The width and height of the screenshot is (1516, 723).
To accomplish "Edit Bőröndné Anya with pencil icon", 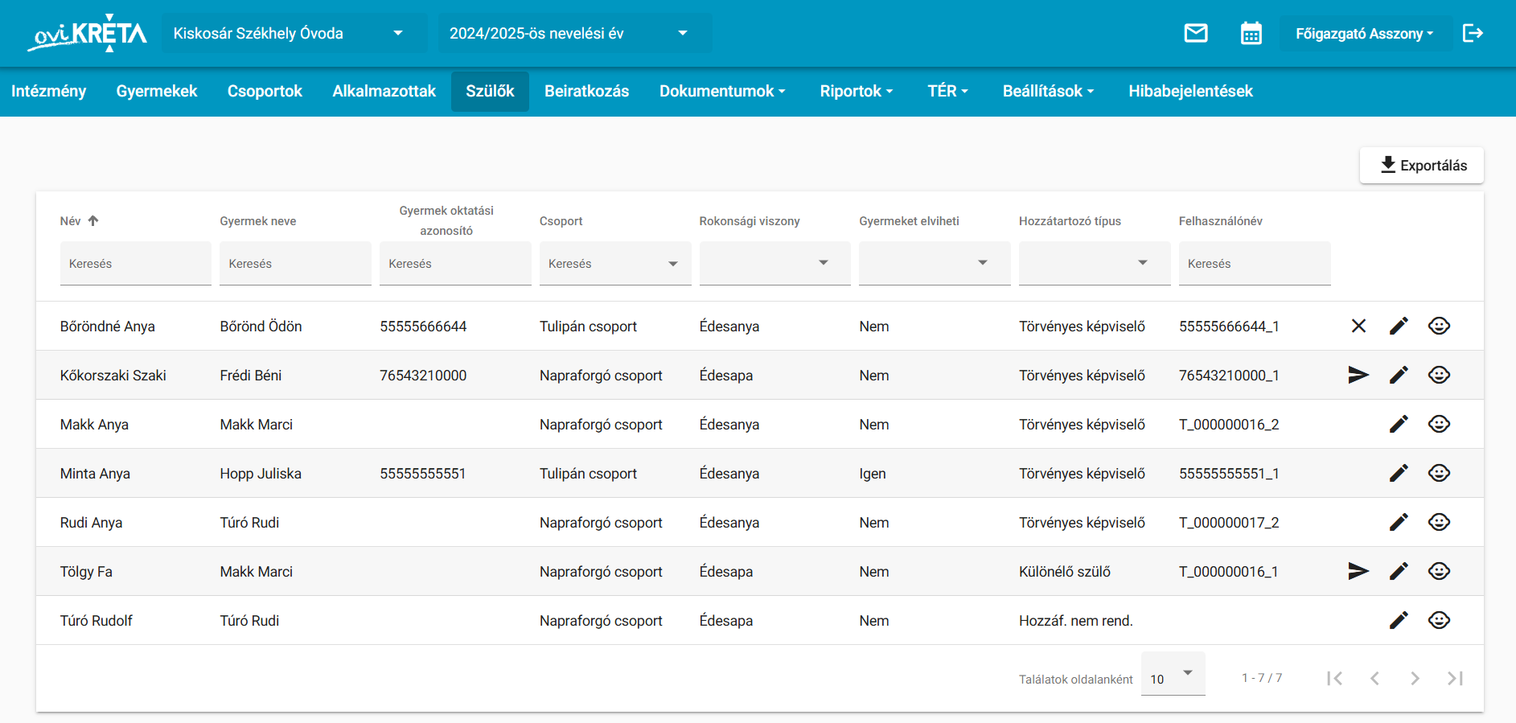I will [x=1399, y=326].
